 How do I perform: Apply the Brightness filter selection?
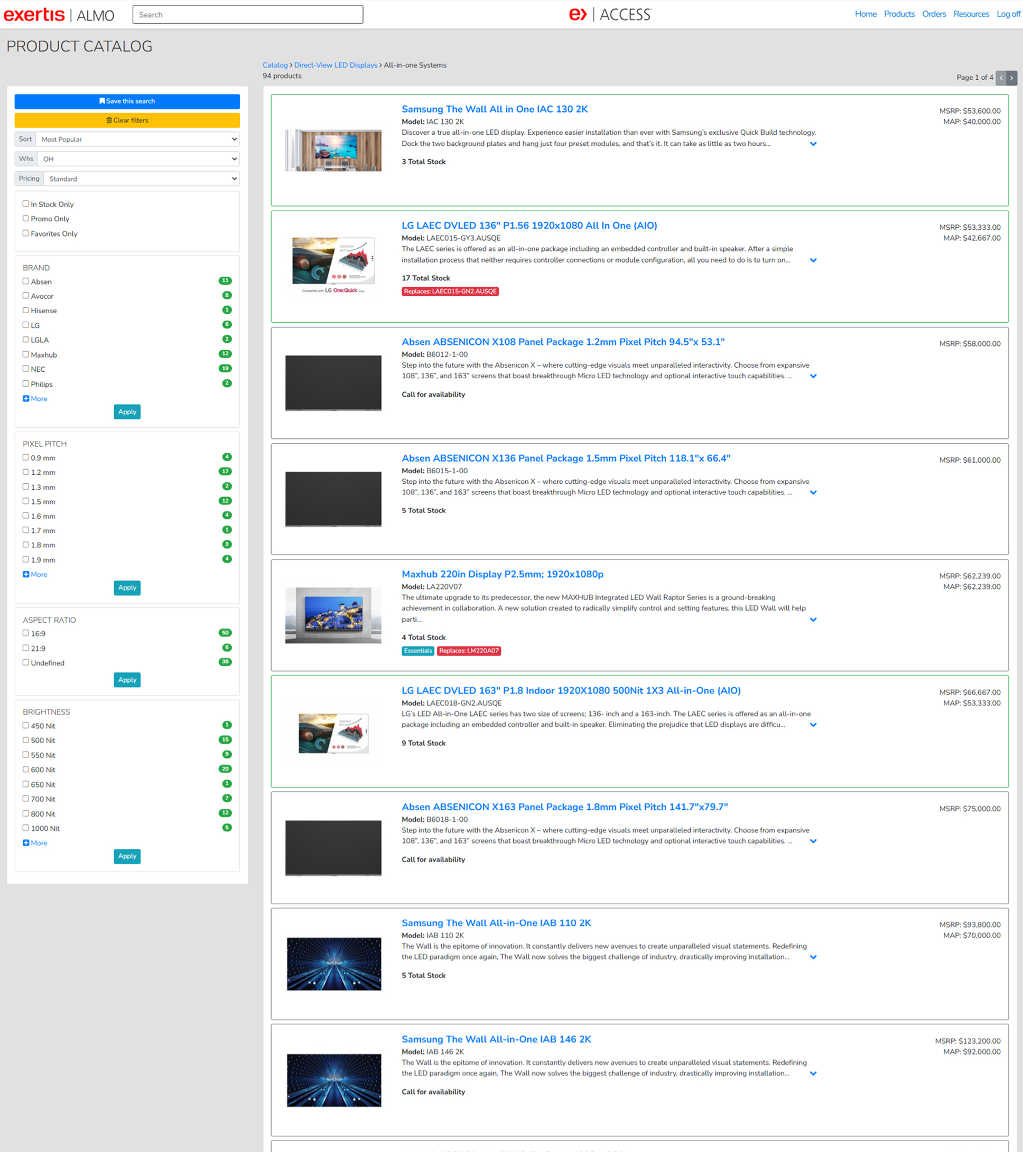127,856
